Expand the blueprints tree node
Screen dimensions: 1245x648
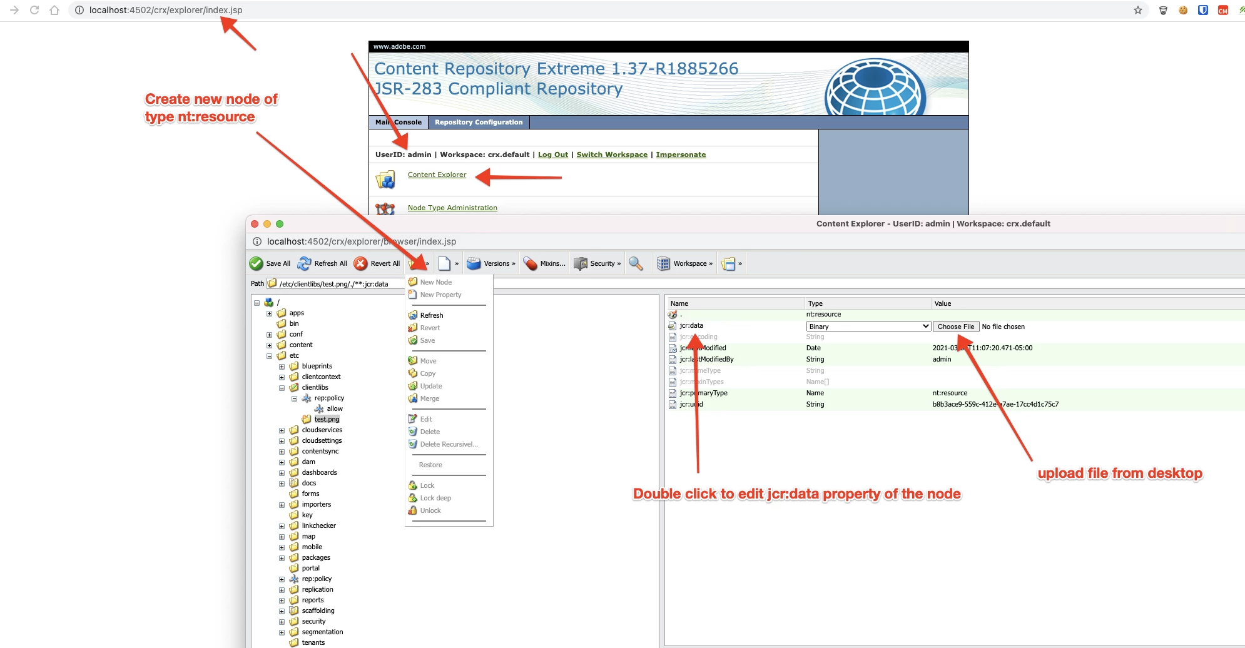pos(282,367)
